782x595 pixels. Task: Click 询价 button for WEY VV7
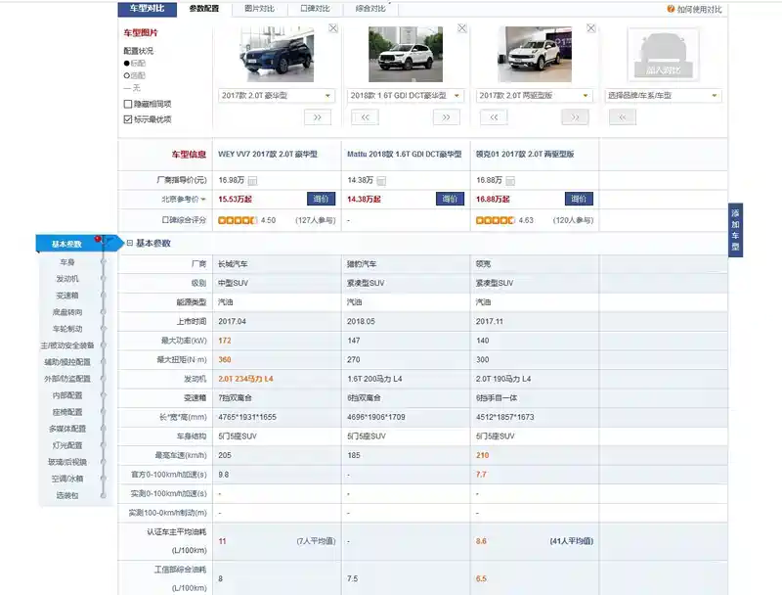pyautogui.click(x=322, y=199)
